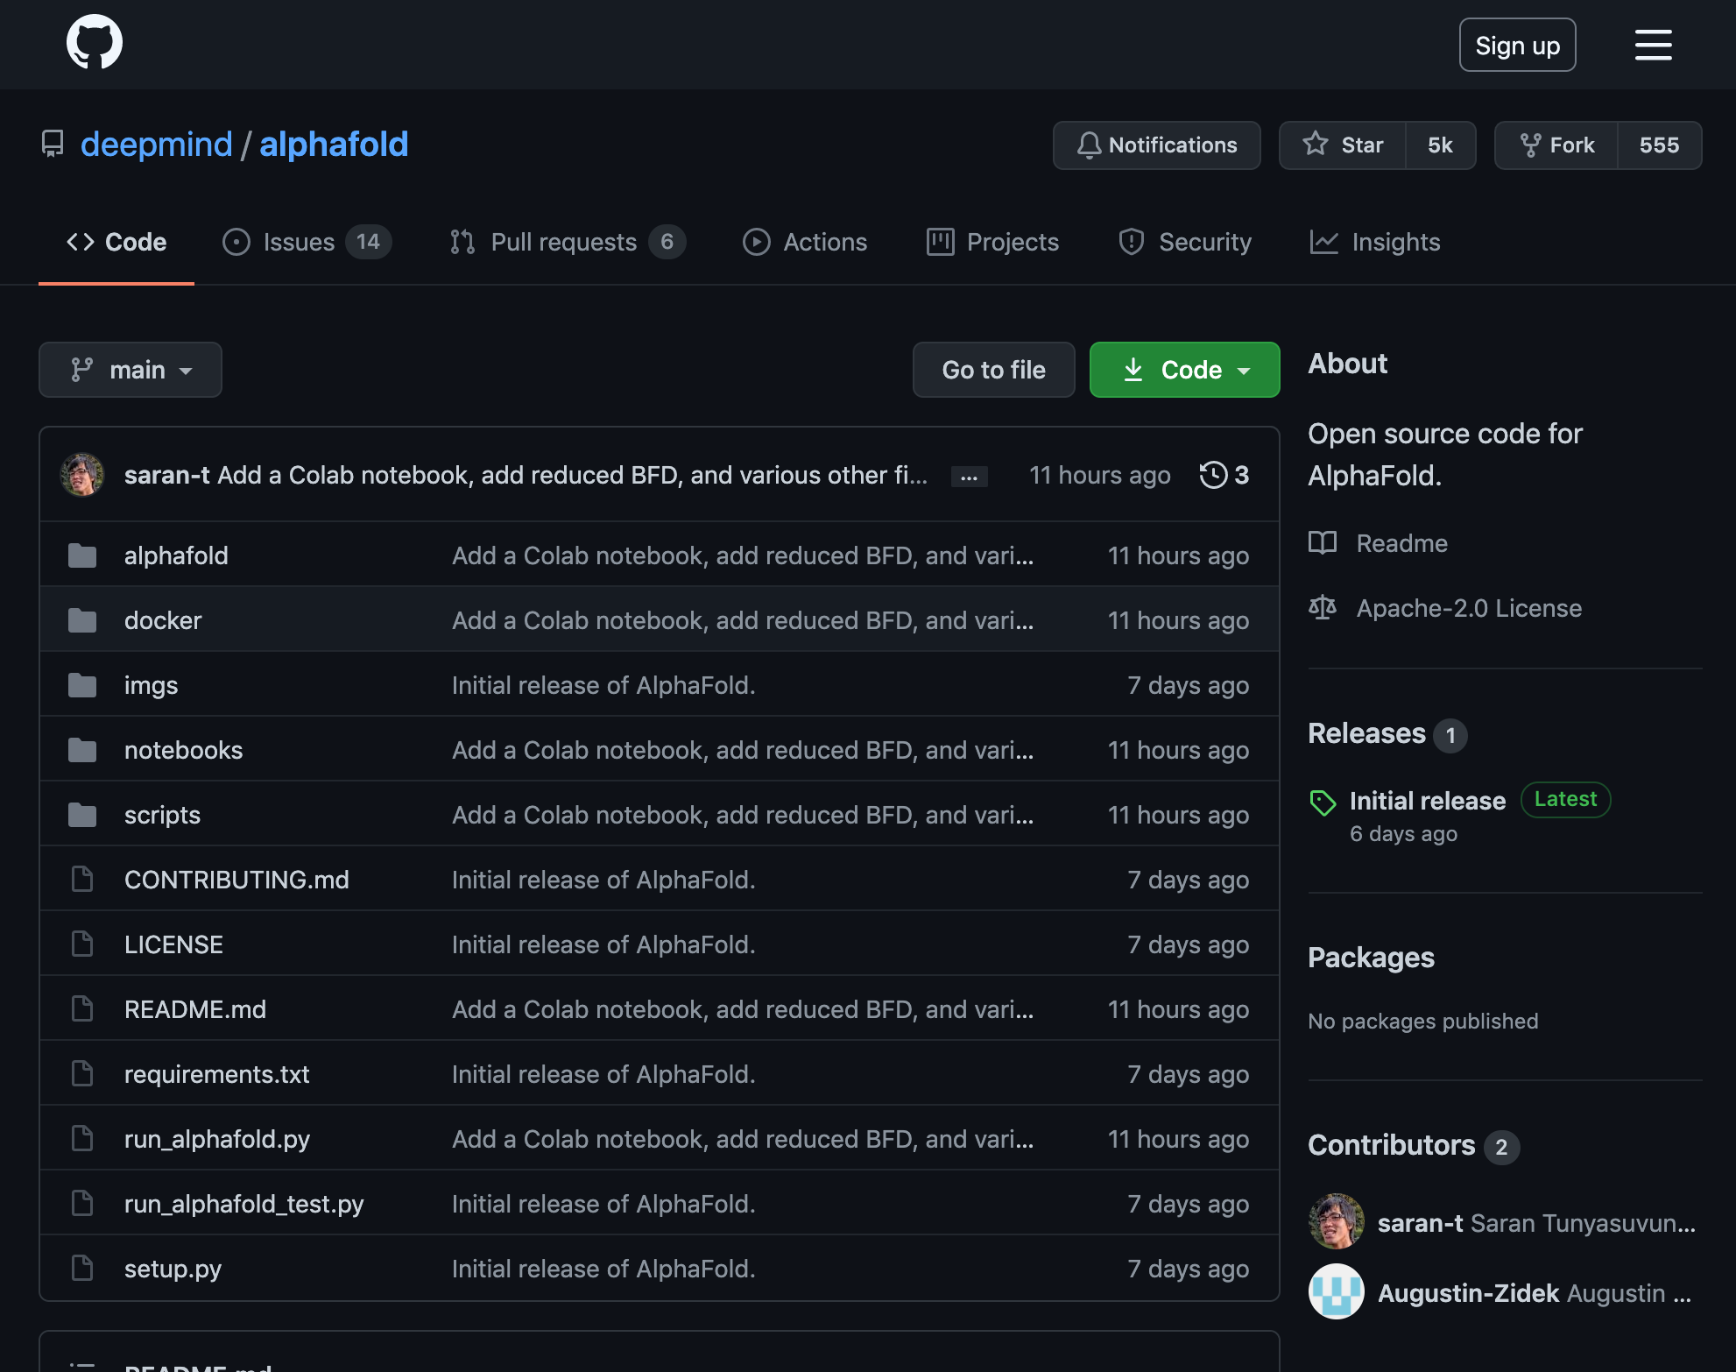Viewport: 1736px width, 1372px height.
Task: Click the green release tag icon
Action: [1323, 803]
